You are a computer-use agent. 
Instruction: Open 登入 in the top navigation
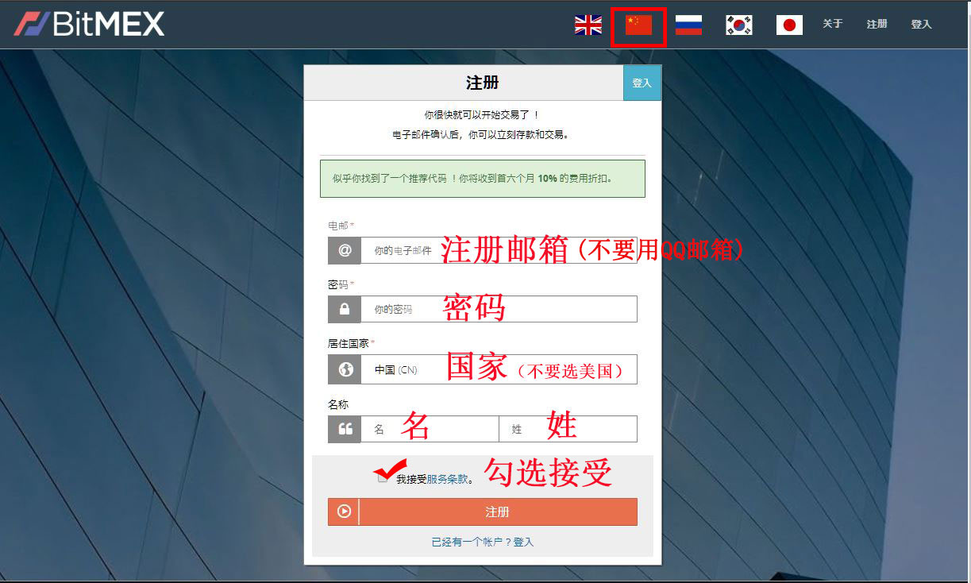[x=922, y=24]
